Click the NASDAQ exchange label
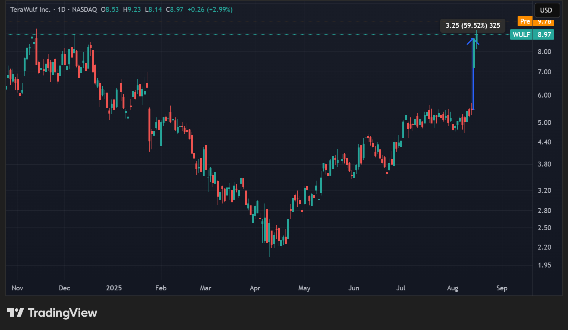 84,10
